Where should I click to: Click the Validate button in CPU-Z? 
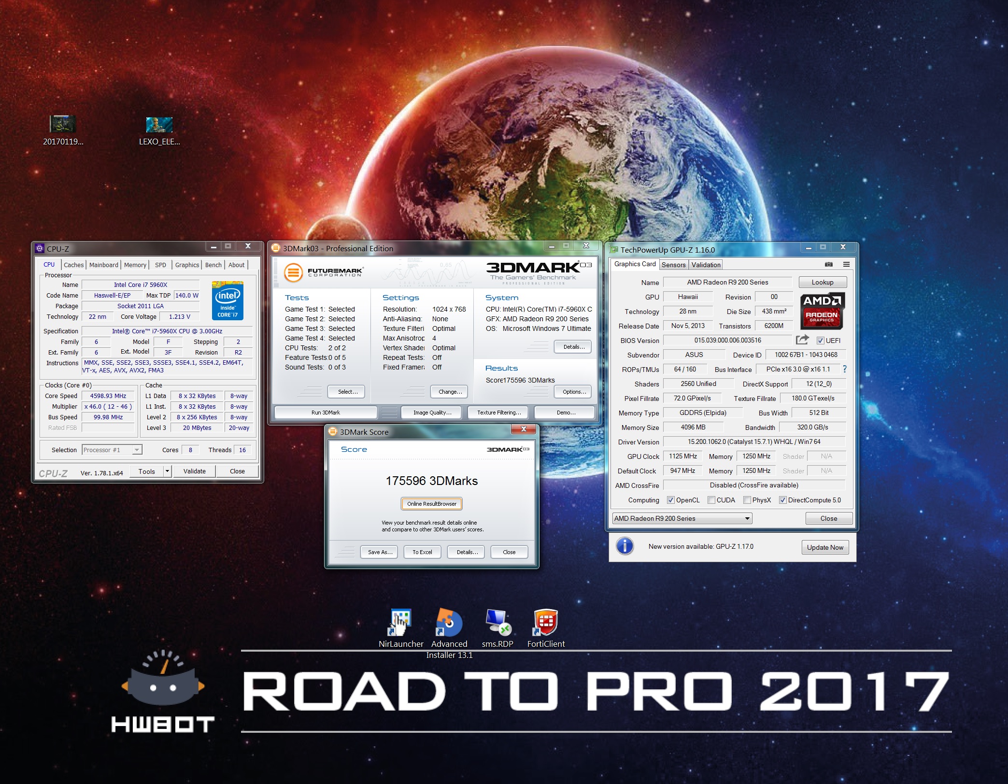pyautogui.click(x=194, y=471)
